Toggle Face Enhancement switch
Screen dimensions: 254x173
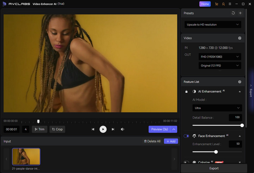(186, 136)
